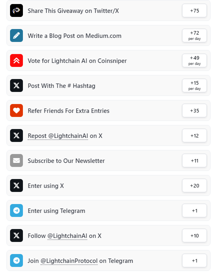The height and width of the screenshot is (275, 217).
Task: Click the share arrow icon for Twitter/X giveaway
Action: 16,10
